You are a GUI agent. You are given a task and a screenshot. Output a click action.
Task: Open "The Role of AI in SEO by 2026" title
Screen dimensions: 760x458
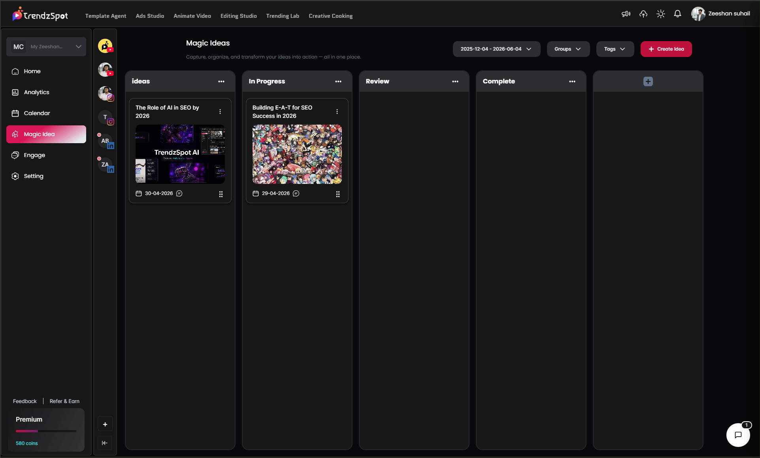point(167,112)
